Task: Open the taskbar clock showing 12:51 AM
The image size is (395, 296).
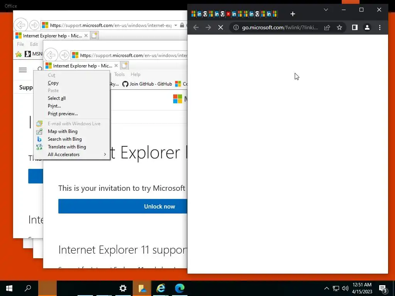Action: [362, 288]
